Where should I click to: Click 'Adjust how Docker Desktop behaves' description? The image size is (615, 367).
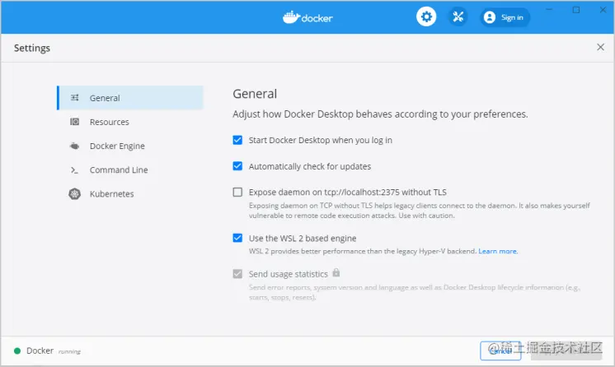[380, 114]
